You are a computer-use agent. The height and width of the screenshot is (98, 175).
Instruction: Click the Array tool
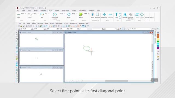(137, 15)
